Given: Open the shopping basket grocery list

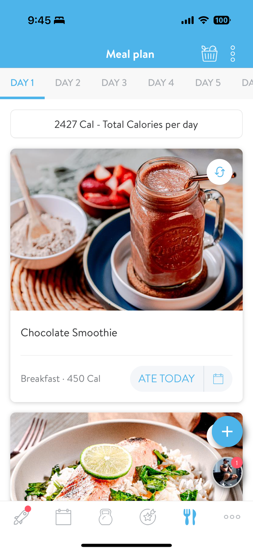Looking at the screenshot, I should pos(209,54).
